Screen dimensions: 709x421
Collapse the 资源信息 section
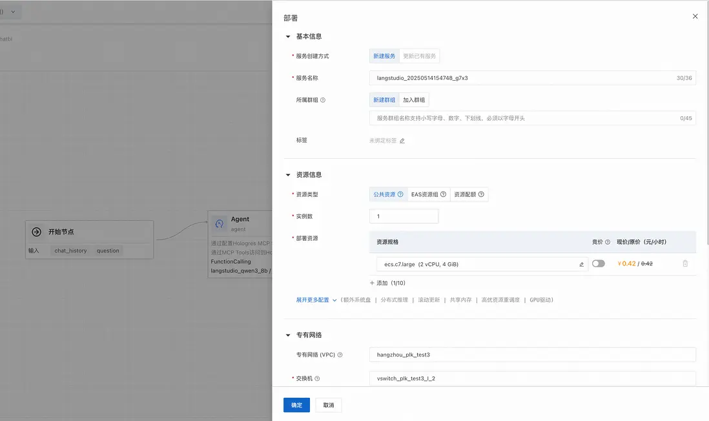[288, 175]
